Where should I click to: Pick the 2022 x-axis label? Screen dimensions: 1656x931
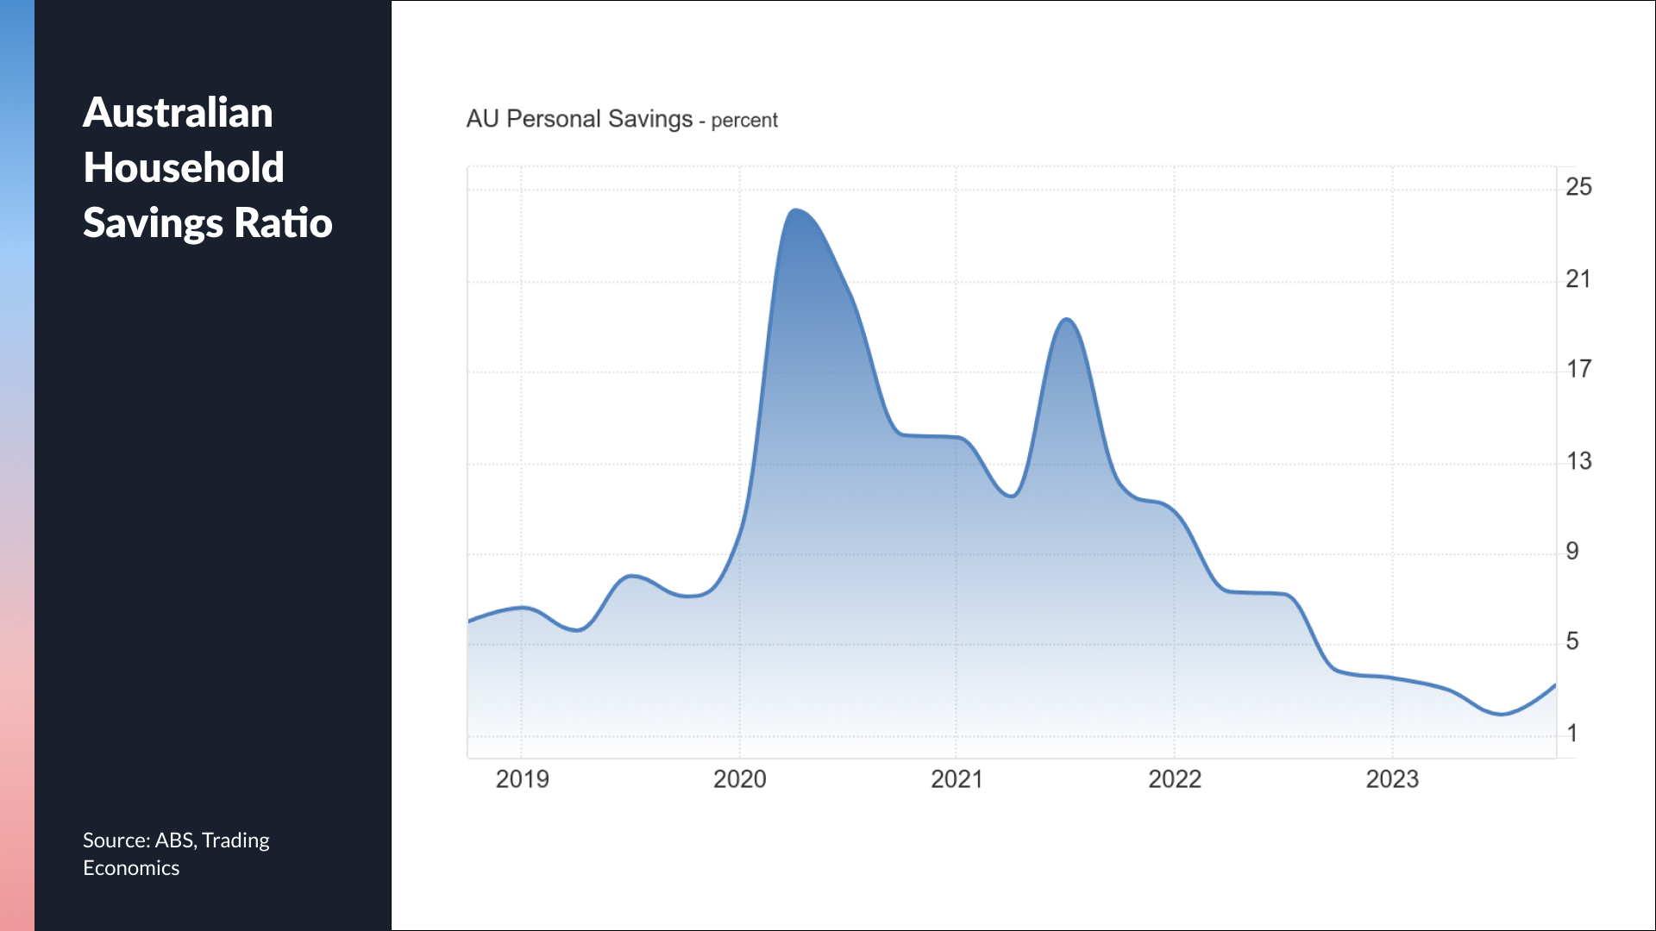pos(1174,779)
